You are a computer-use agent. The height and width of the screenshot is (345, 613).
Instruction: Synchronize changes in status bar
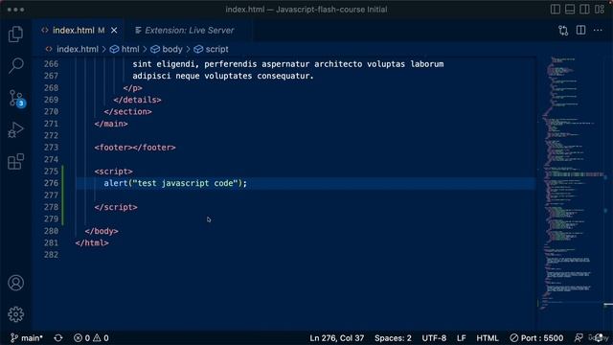tap(58, 338)
